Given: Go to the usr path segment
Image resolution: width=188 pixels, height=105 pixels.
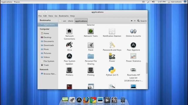Looking at the screenshot, I should point(65,21).
